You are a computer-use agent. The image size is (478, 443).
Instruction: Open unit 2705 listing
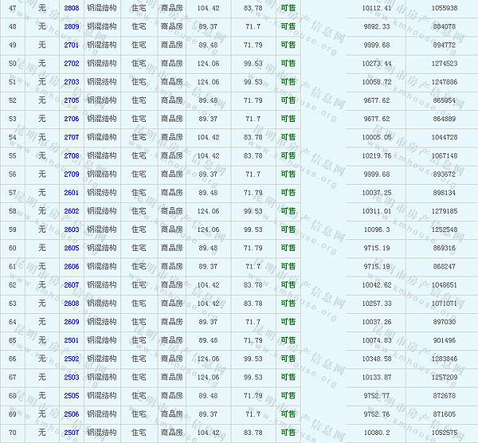point(71,100)
